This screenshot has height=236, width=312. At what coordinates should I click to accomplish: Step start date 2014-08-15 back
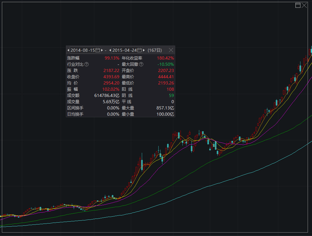[68, 50]
